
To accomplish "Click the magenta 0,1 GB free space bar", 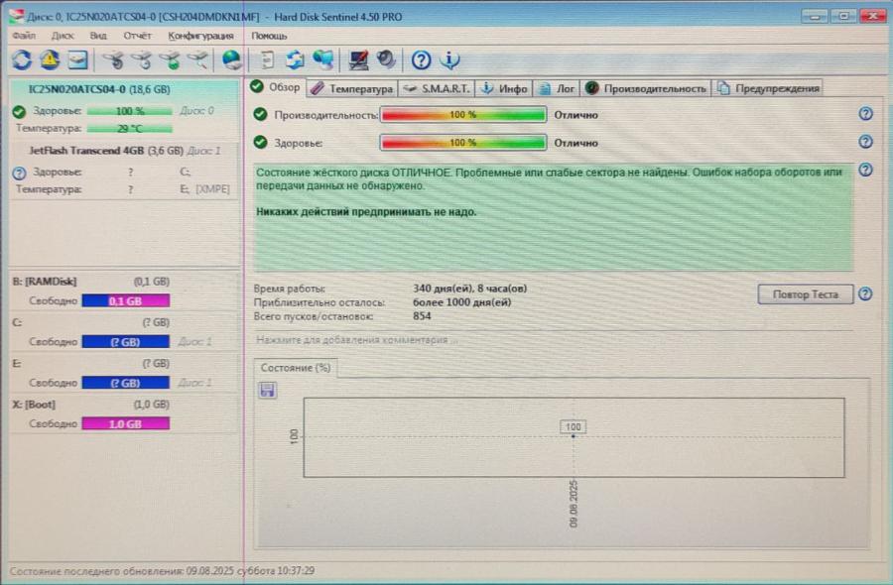I will pyautogui.click(x=125, y=301).
